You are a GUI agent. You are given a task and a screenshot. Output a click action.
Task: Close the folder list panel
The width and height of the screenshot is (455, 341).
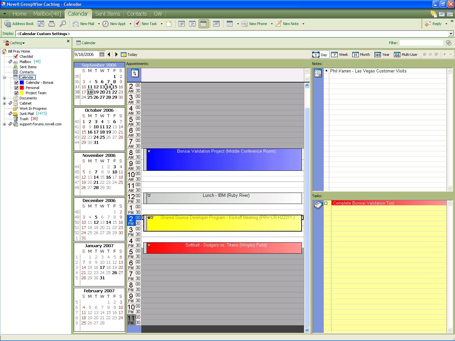(x=68, y=41)
